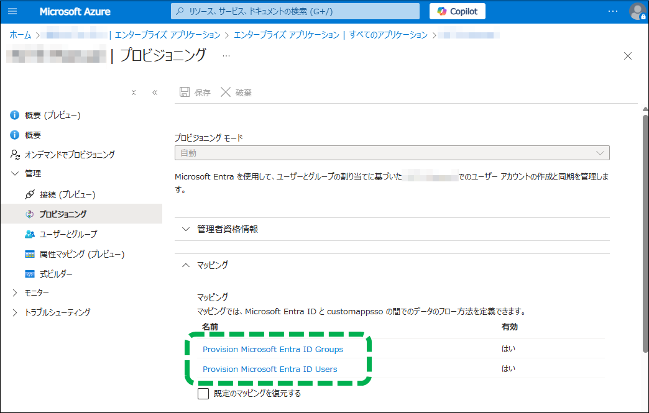Click the 有効 column header
Viewport: 649px width, 413px height.
point(510,327)
